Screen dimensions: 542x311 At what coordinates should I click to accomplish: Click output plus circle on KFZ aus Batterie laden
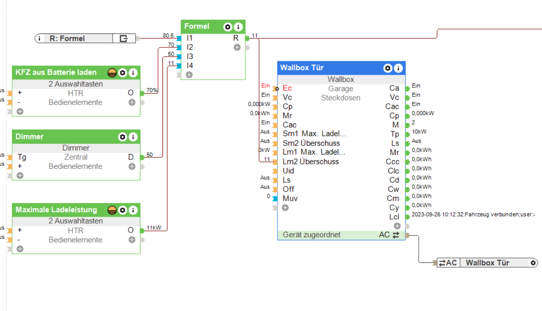tap(132, 102)
